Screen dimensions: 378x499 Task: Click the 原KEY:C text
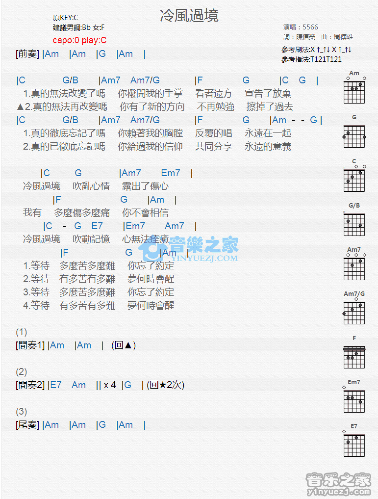click(x=65, y=18)
